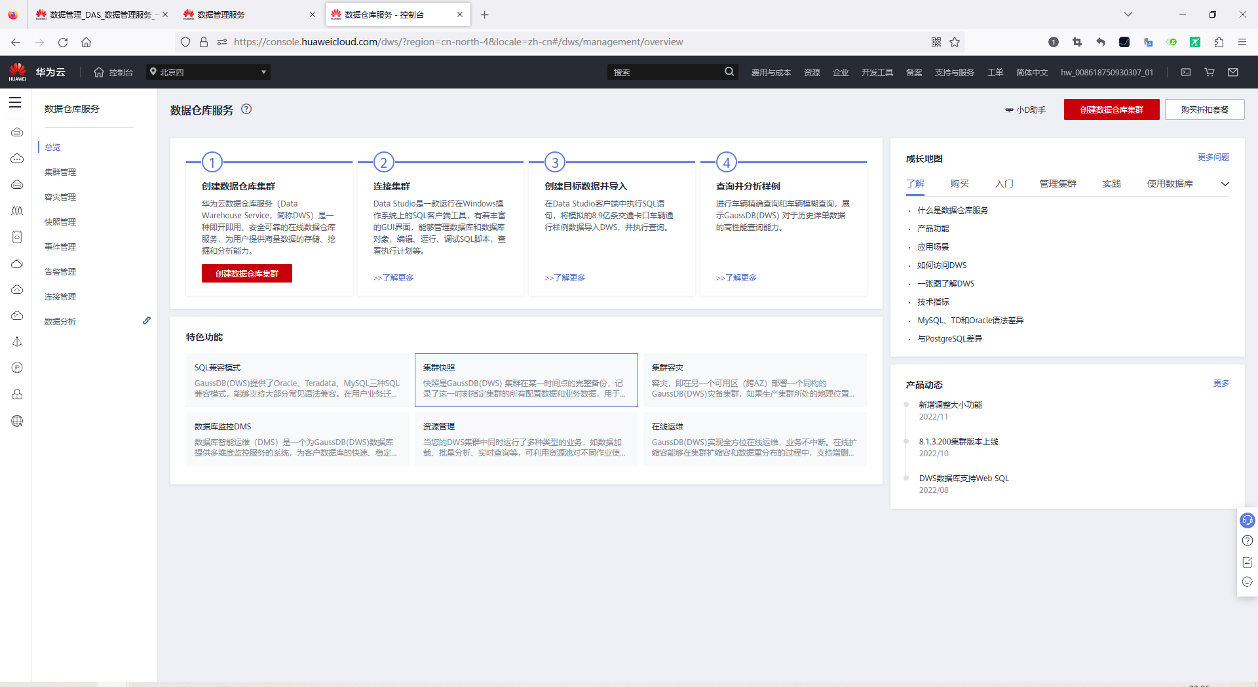The width and height of the screenshot is (1258, 687).
Task: Click the help question mark beside 数据仓库服务
Action: click(x=246, y=109)
